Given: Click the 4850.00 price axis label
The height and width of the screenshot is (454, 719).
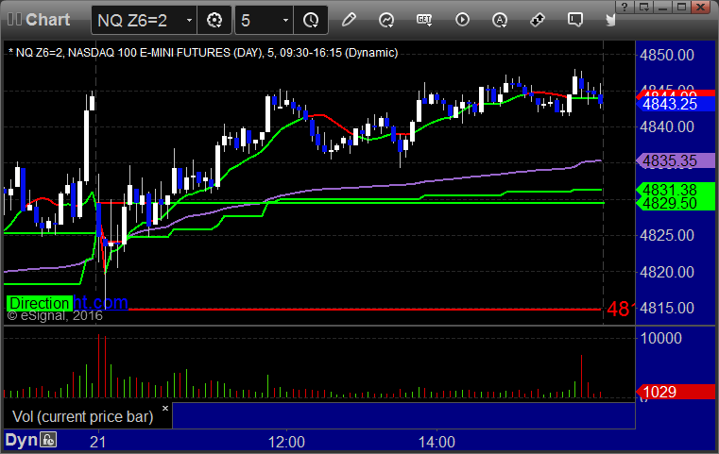Looking at the screenshot, I should pyautogui.click(x=667, y=55).
